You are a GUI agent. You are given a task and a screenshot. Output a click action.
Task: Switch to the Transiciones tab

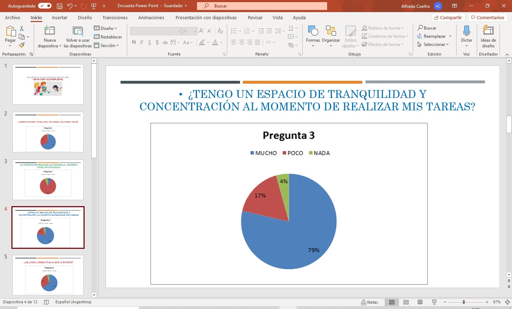tap(115, 17)
